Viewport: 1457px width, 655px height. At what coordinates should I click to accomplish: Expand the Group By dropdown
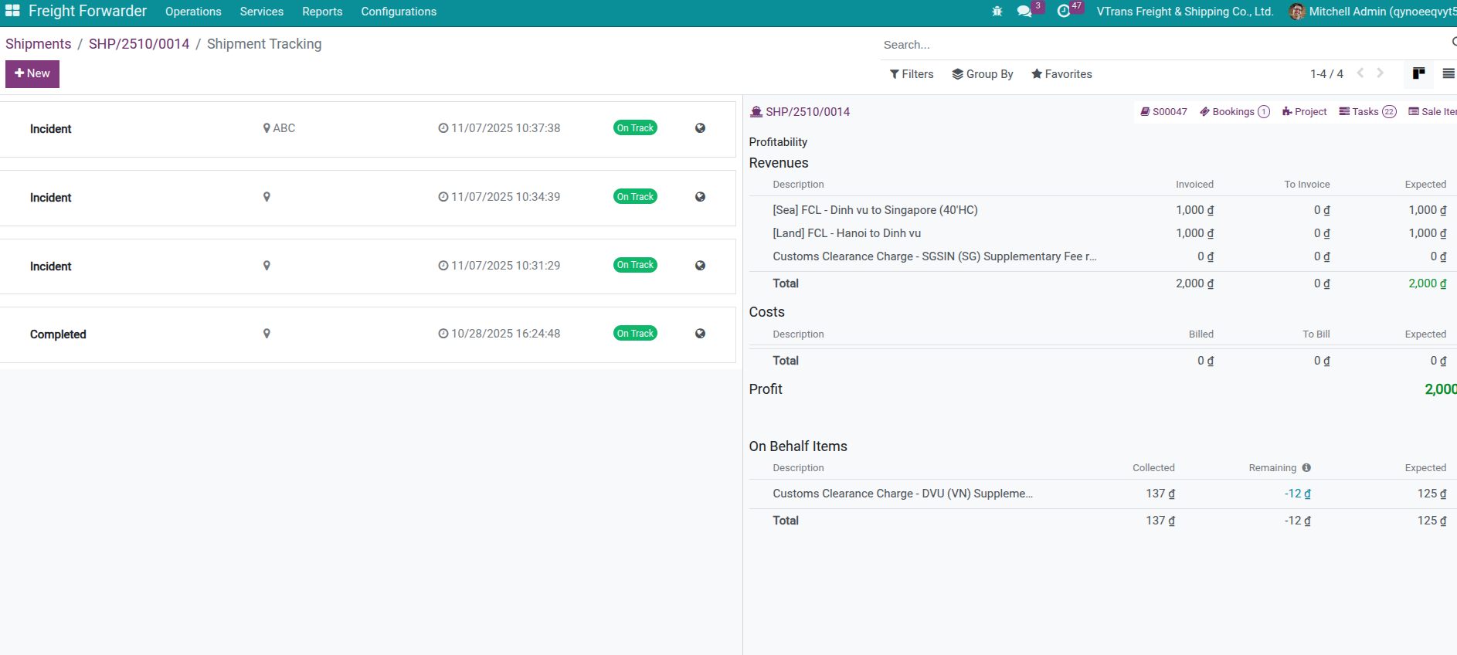click(x=983, y=74)
